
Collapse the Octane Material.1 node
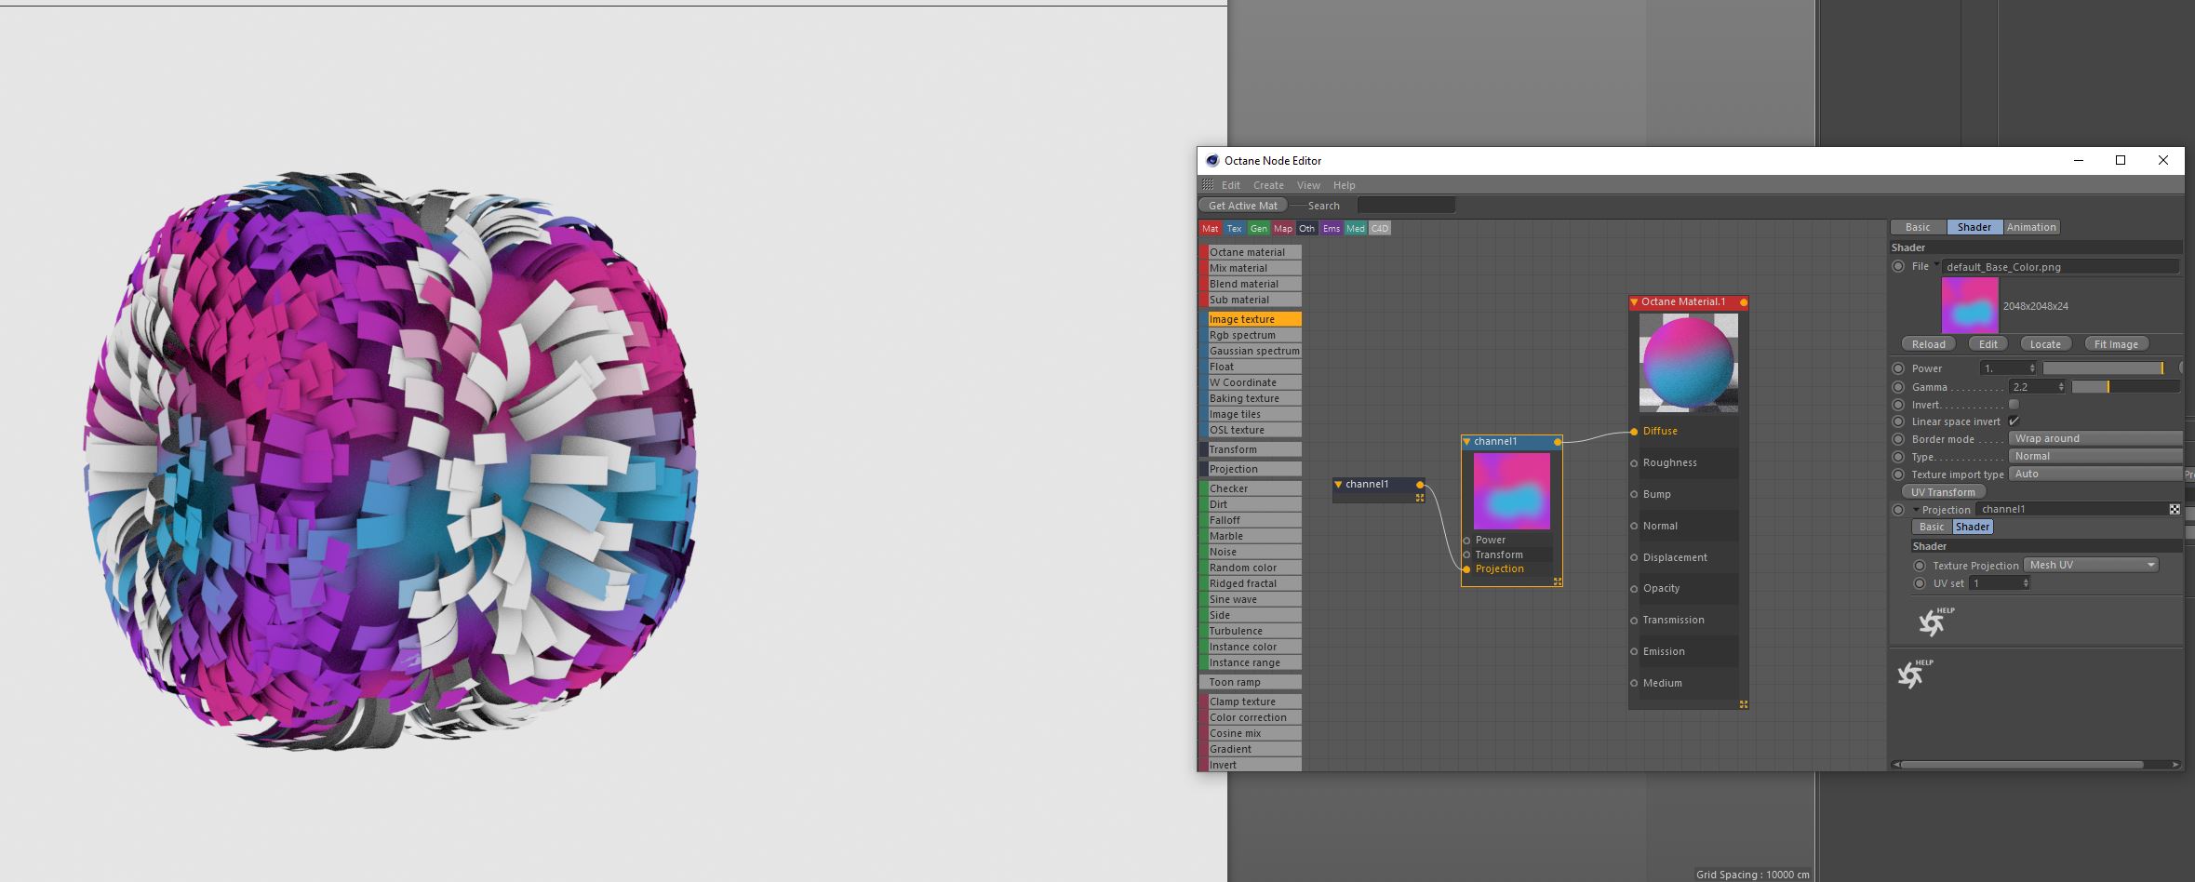coord(1634,302)
